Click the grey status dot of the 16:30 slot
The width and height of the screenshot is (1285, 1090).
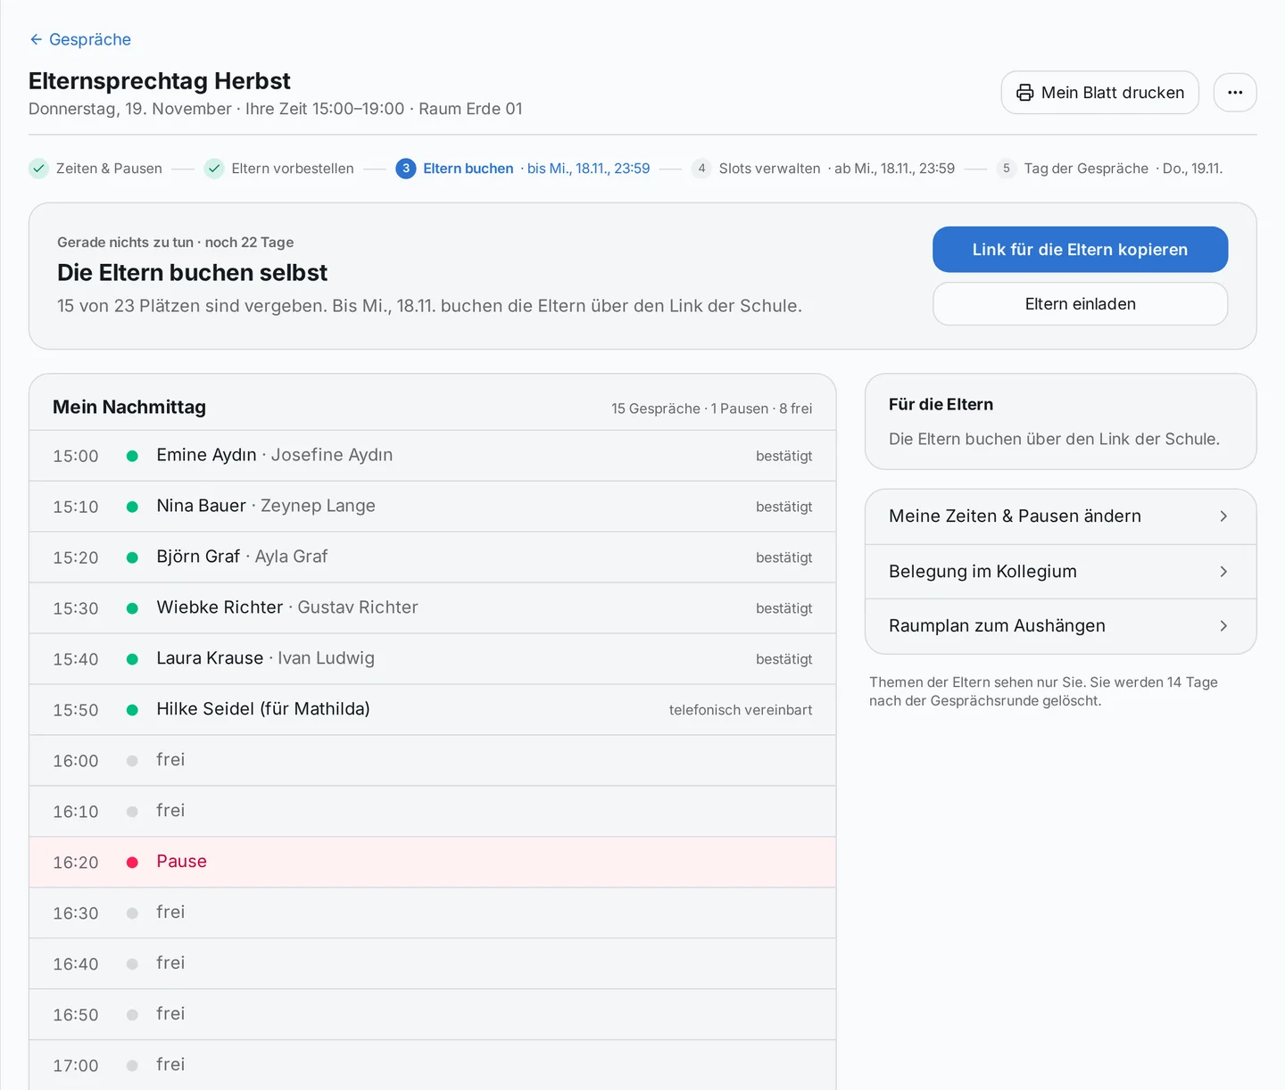[132, 913]
